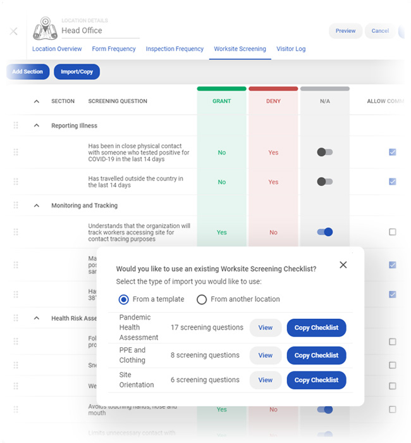411x443 pixels.
Task: Close the location details panel with X
Action: (13, 31)
